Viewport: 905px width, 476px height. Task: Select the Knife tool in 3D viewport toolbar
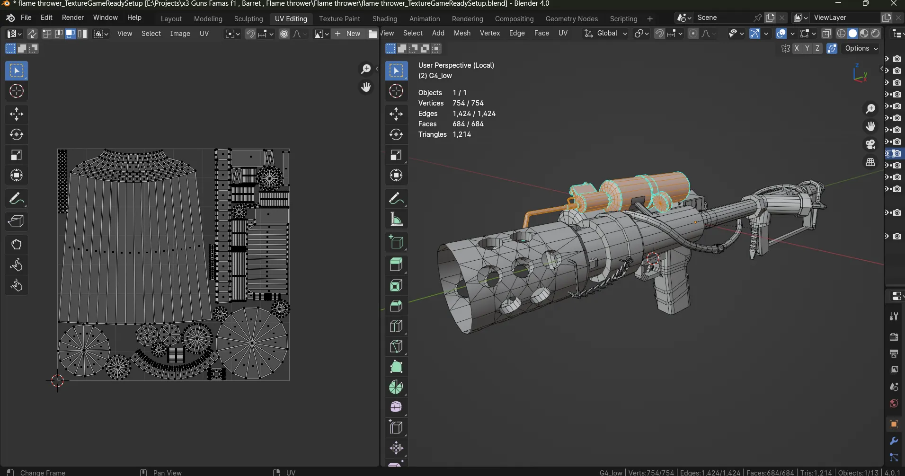click(397, 347)
